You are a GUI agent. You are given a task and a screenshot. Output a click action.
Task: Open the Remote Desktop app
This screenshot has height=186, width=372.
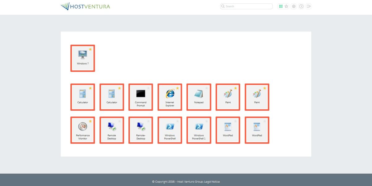click(112, 130)
